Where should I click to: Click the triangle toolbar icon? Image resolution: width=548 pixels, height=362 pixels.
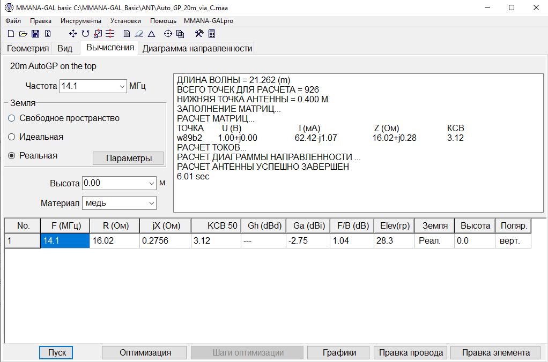coord(151,34)
